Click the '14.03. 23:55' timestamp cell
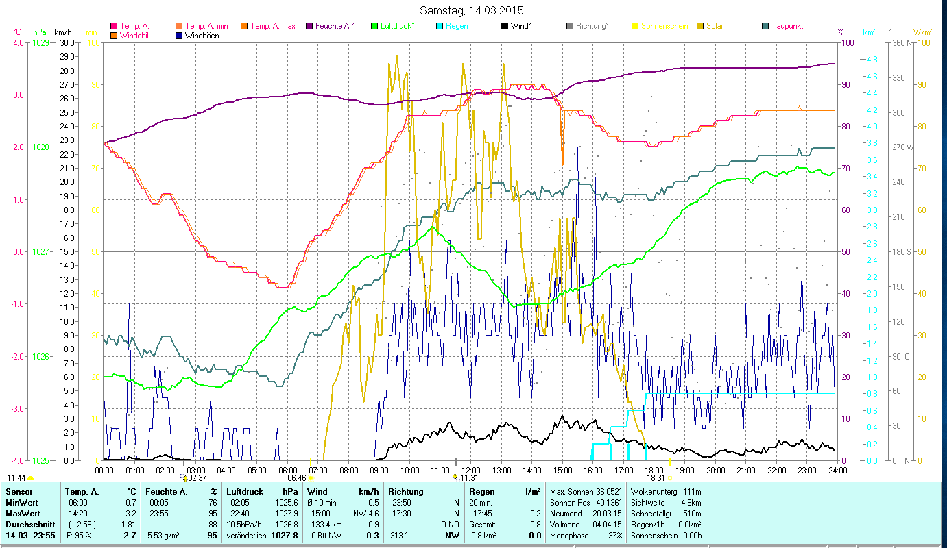This screenshot has height=548, width=947. click(30, 535)
